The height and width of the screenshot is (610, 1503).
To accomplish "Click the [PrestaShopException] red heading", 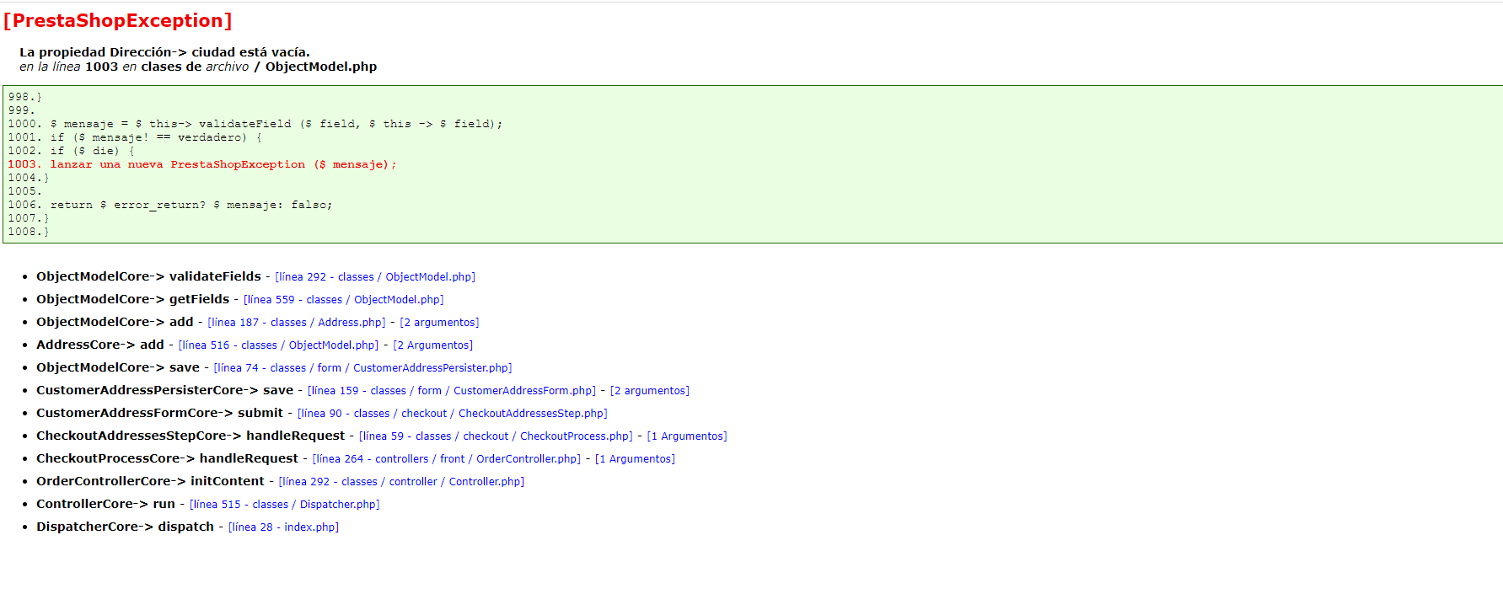I will tap(117, 20).
